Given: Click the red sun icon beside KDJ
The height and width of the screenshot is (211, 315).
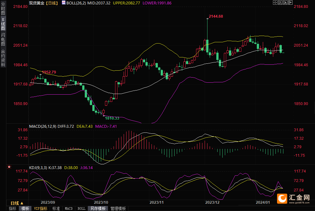Looking at the screenshot, I should point(9,167).
